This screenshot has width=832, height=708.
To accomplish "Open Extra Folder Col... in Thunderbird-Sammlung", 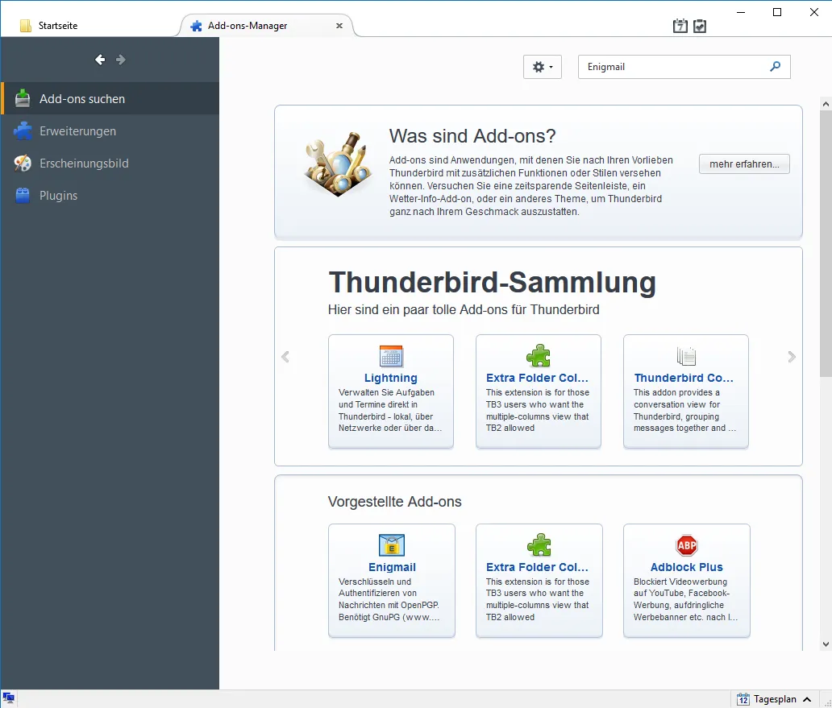I will 538,378.
